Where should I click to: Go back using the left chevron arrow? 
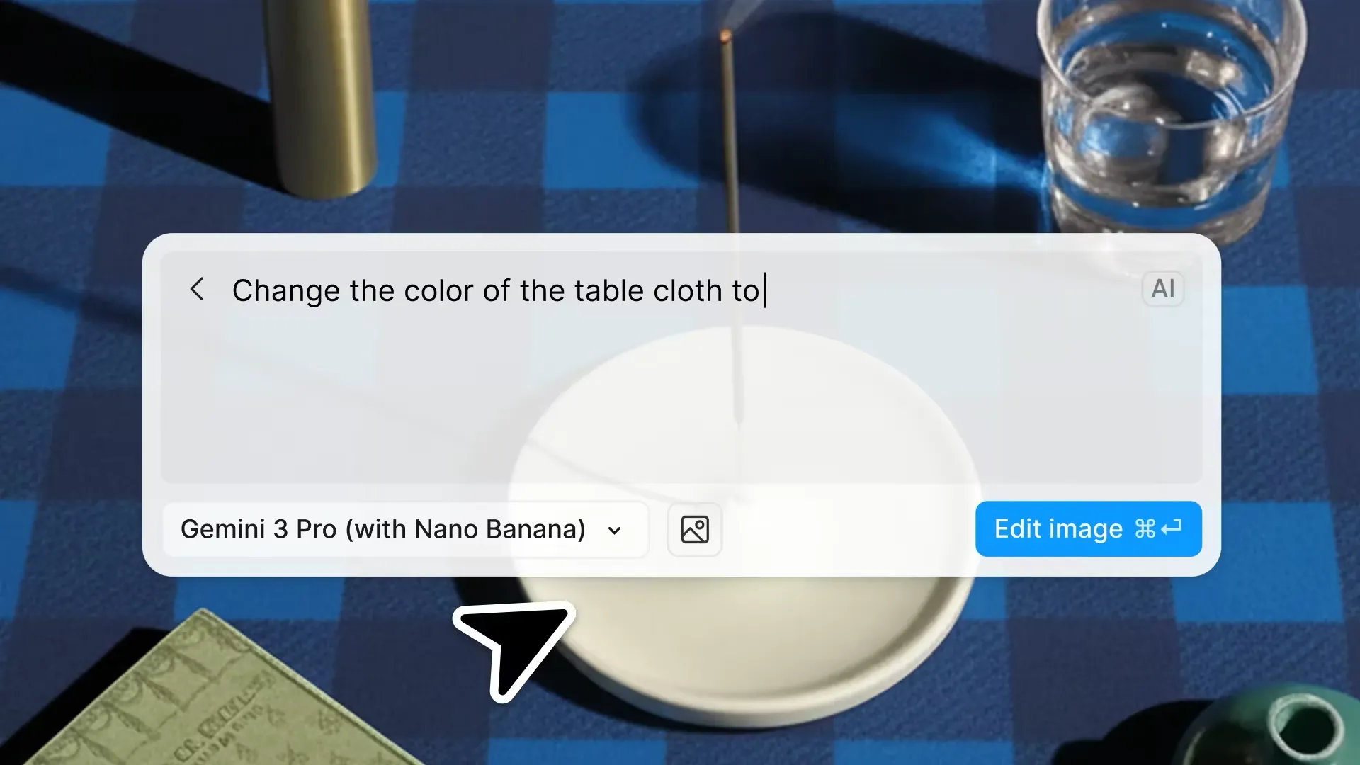pyautogui.click(x=197, y=289)
